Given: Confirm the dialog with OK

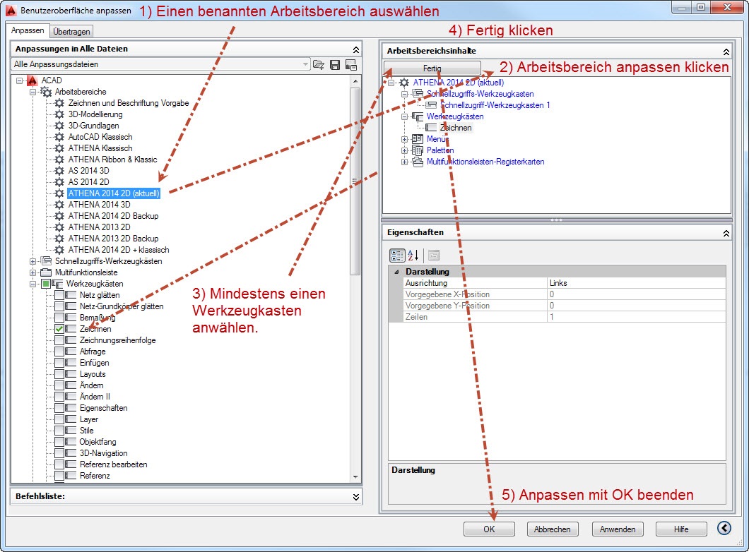Looking at the screenshot, I should [489, 529].
